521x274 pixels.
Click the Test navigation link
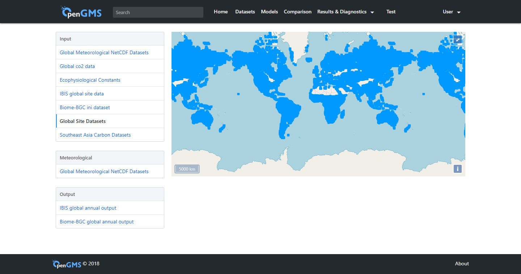pos(391,12)
